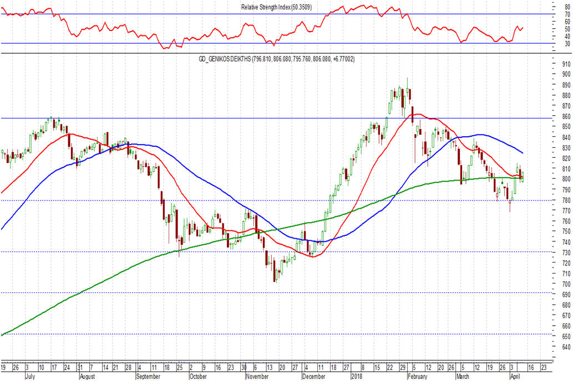Select date label 13 in November
The height and width of the screenshot is (381, 573).
(270, 368)
